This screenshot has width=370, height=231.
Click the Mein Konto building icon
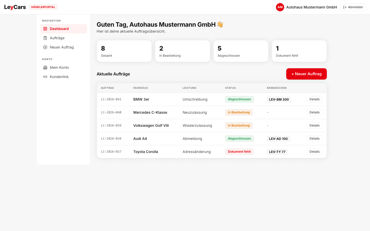tap(45, 68)
